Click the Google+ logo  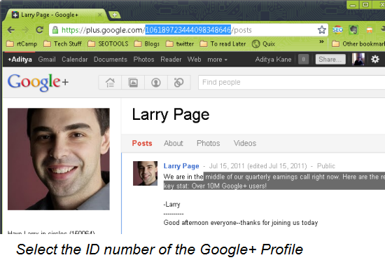(x=38, y=82)
